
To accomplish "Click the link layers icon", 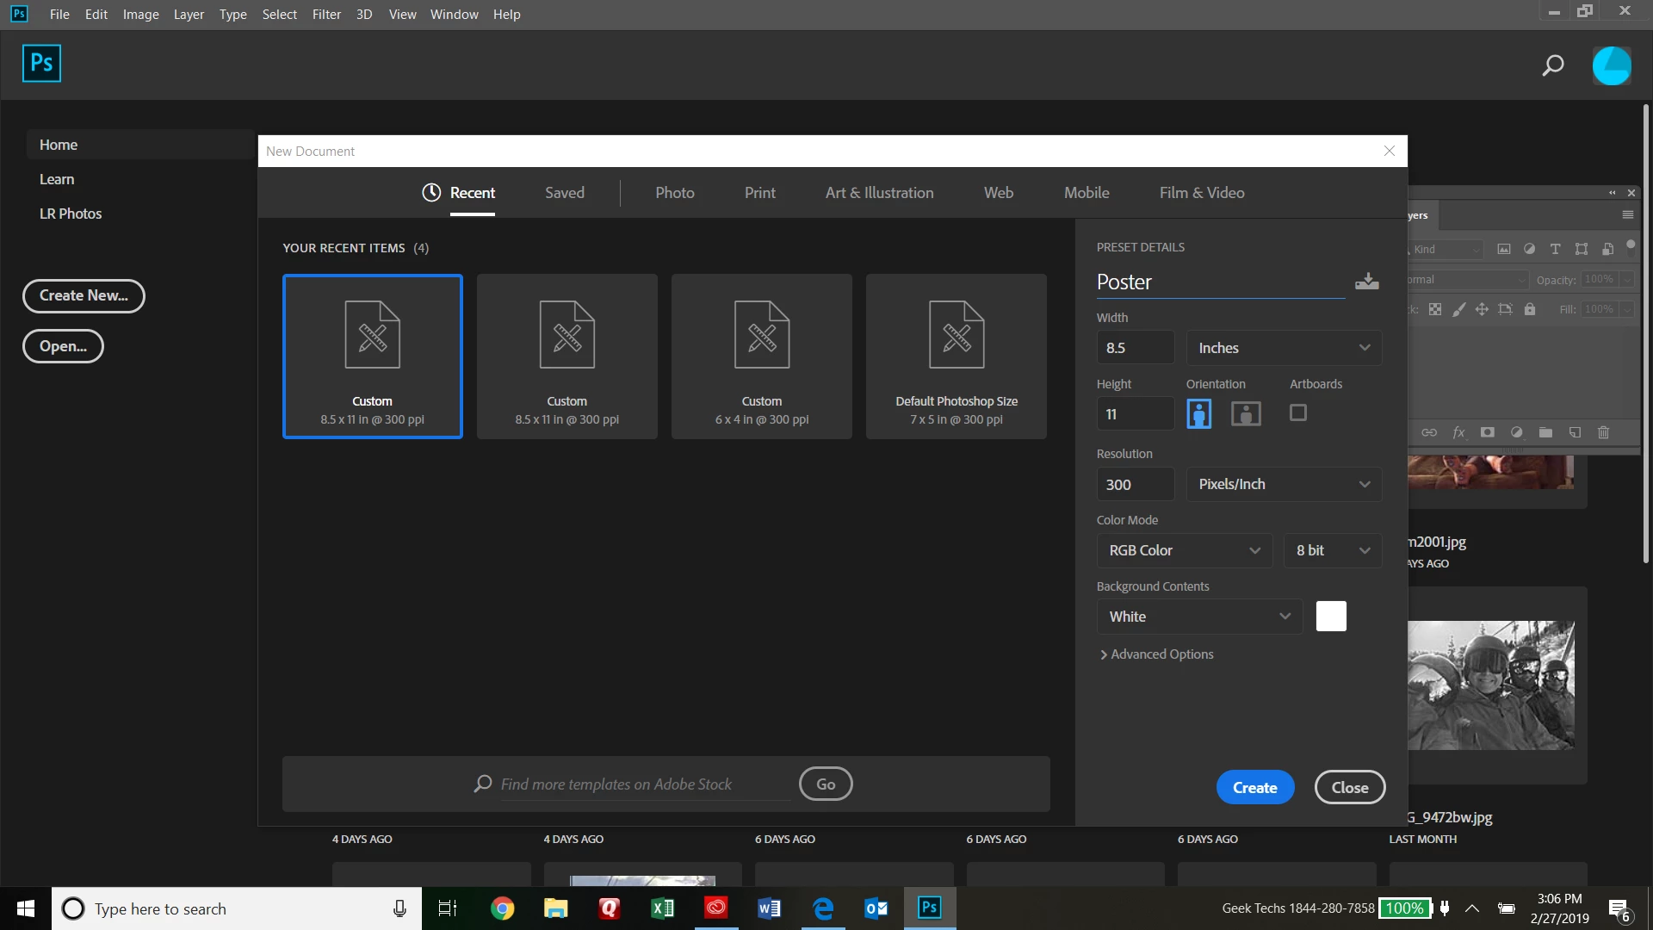I will point(1429,432).
